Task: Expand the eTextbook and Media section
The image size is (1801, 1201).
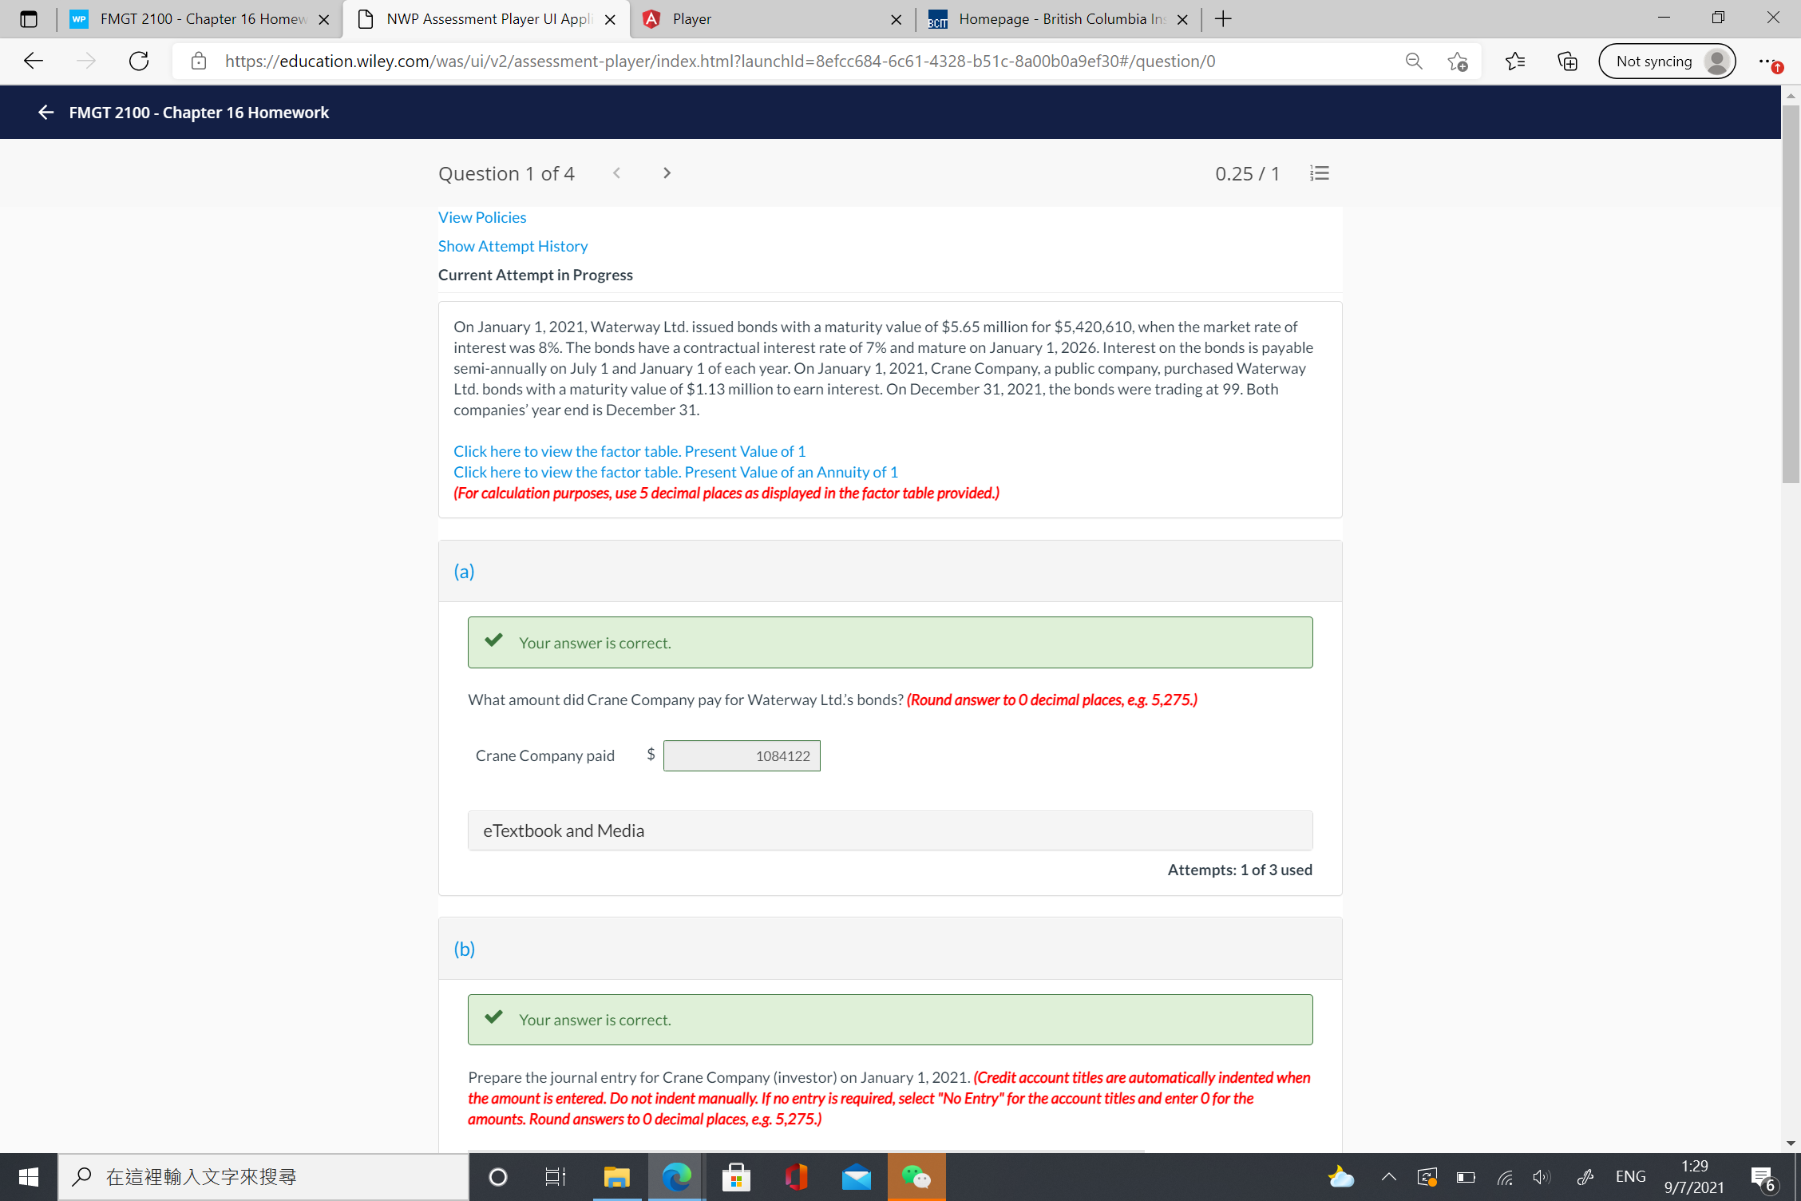Action: [889, 830]
